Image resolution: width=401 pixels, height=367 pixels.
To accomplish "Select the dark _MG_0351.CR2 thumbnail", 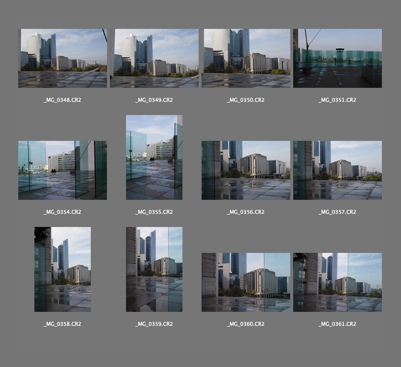I will pos(337,58).
